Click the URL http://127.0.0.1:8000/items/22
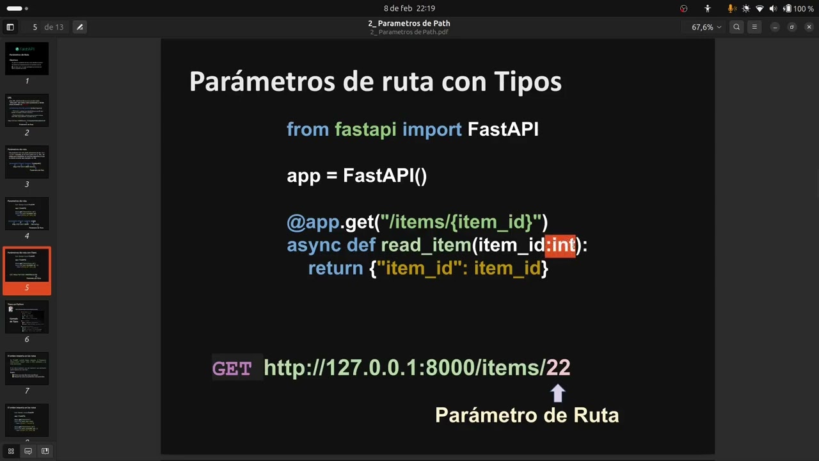This screenshot has width=819, height=461. pyautogui.click(x=417, y=368)
